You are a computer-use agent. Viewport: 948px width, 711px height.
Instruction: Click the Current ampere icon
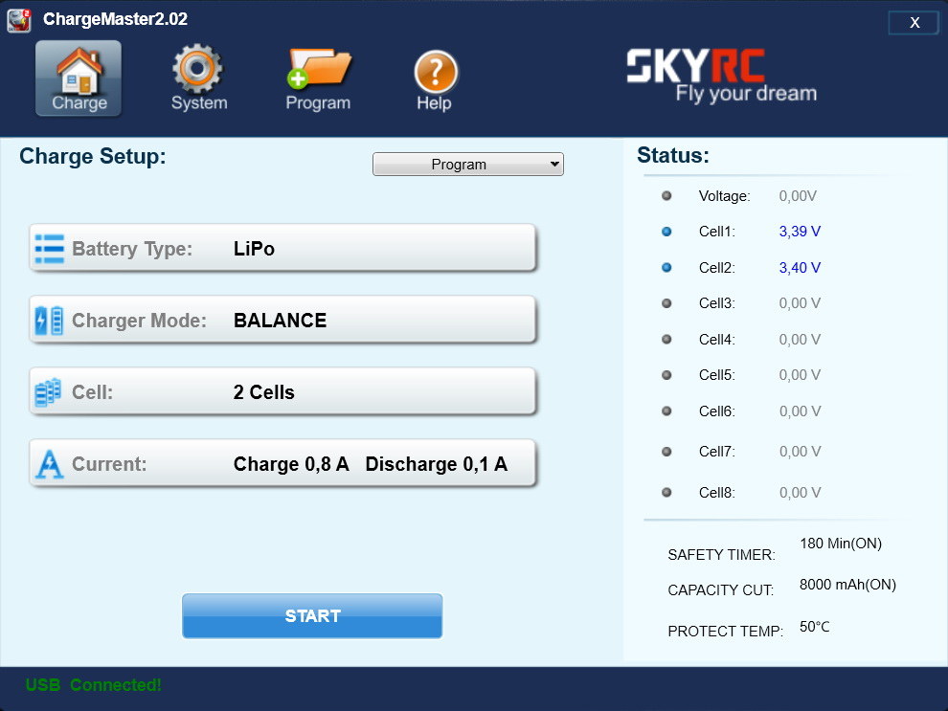[x=50, y=464]
